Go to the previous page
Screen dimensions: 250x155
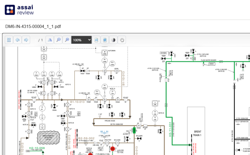[x=18, y=40]
